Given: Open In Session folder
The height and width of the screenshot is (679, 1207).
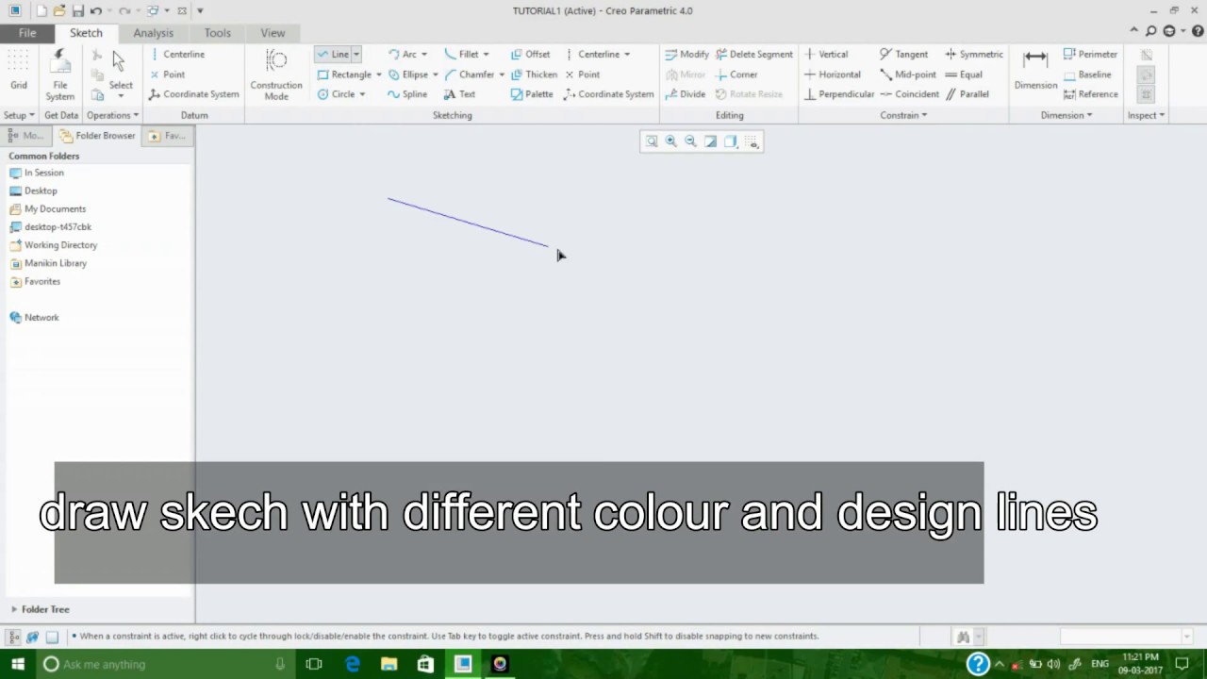Looking at the screenshot, I should (x=36, y=173).
